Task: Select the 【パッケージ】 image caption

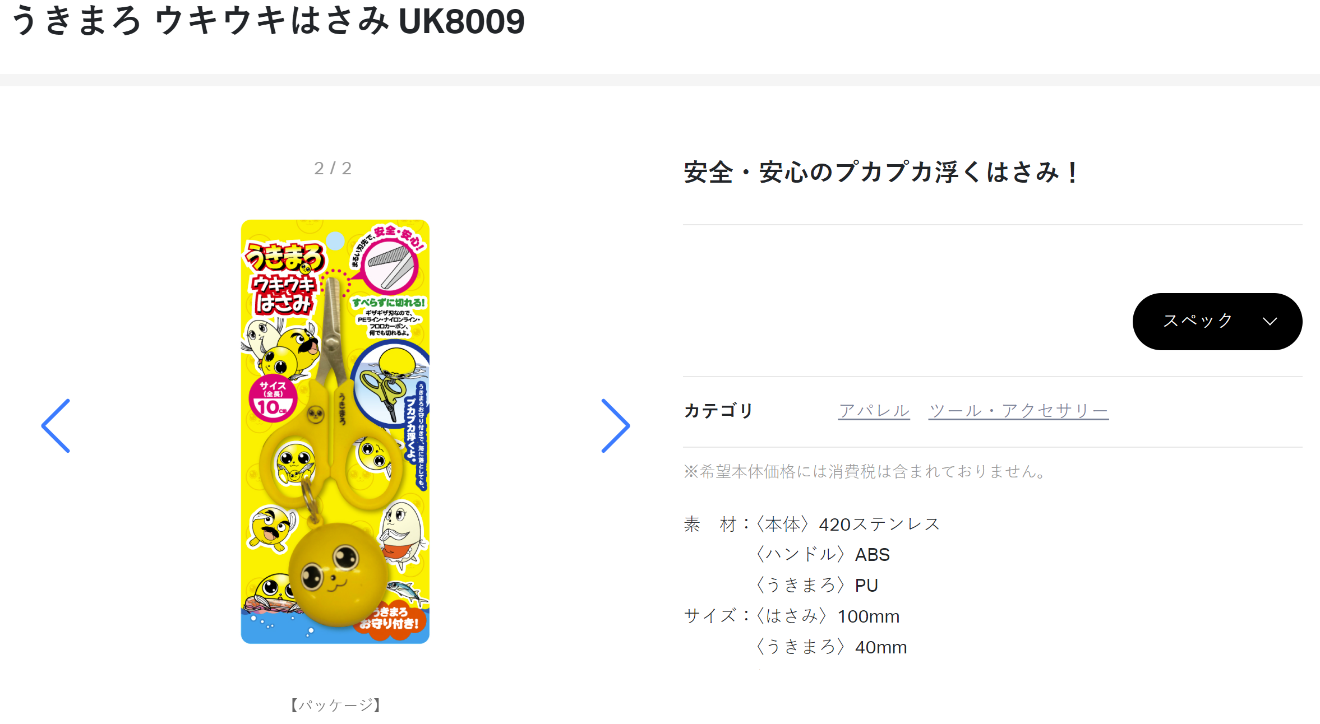Action: pyautogui.click(x=335, y=705)
